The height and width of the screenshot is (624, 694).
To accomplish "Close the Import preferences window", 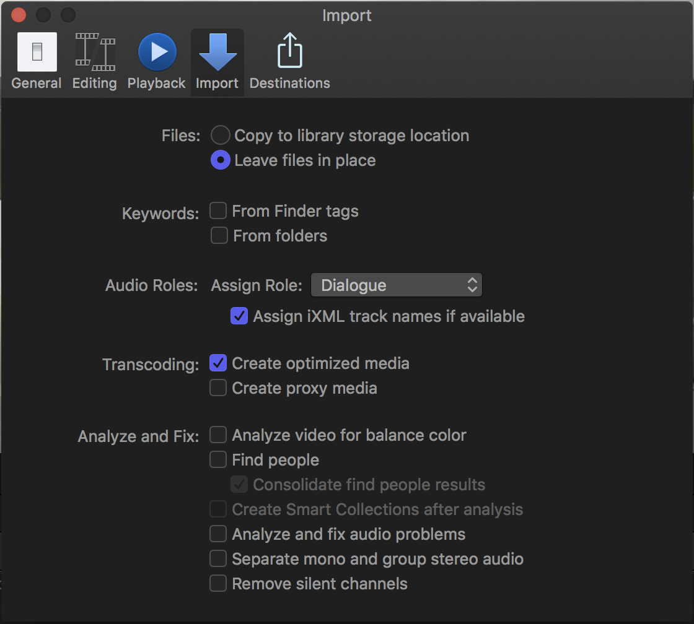I will pos(19,15).
